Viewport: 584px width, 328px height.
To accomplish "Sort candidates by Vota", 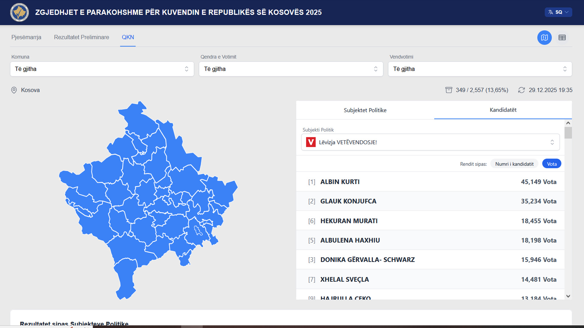I will pos(551,164).
